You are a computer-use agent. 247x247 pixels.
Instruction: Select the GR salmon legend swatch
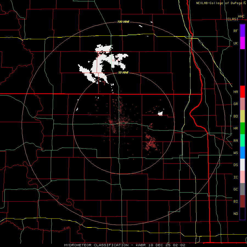click(x=242, y=104)
